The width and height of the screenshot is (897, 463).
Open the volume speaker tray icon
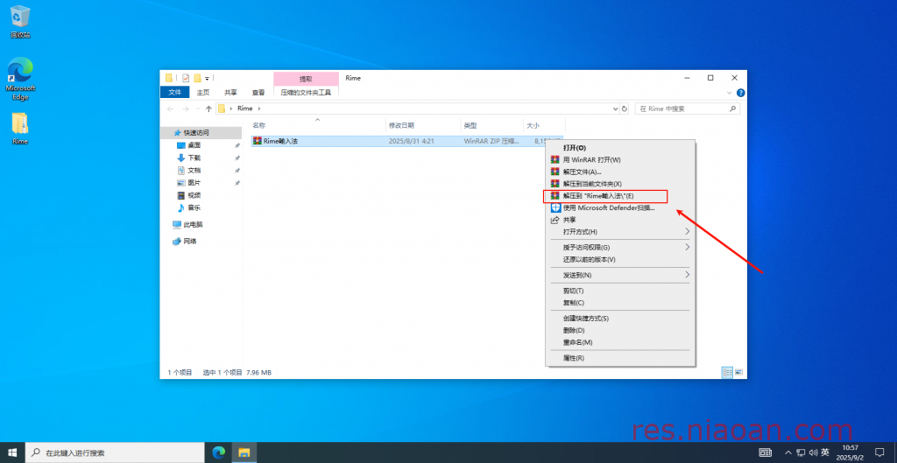pos(813,452)
